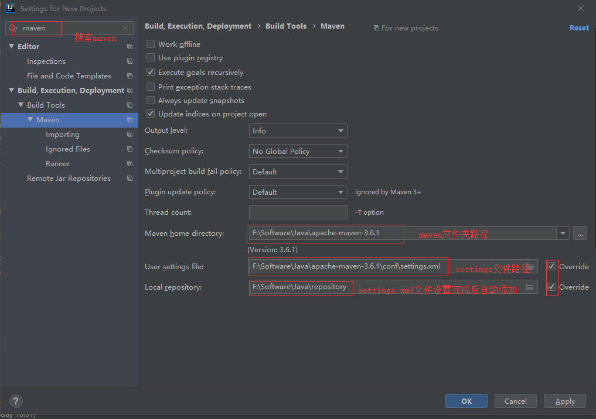Open the Maven home directory dropdown arrow
596x419 pixels.
coord(563,233)
